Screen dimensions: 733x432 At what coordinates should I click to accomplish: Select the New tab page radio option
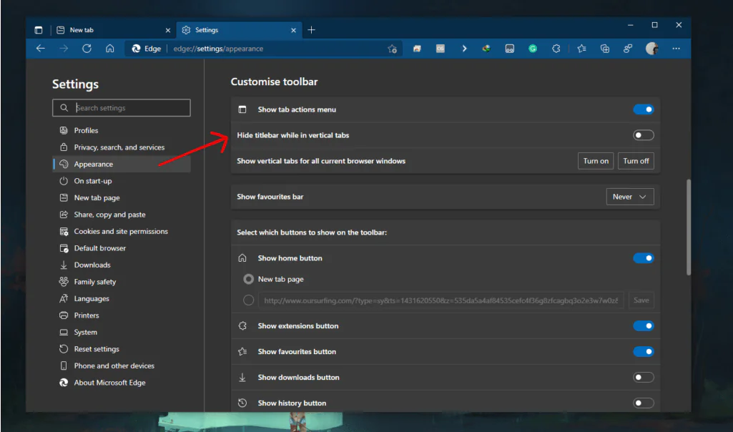249,279
